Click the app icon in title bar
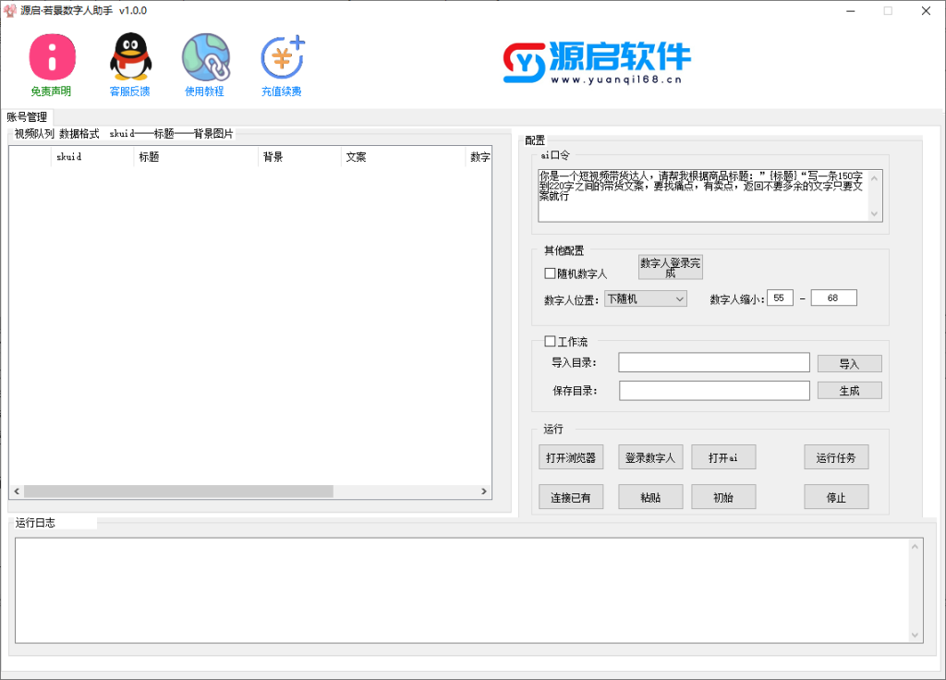This screenshot has height=680, width=946. [10, 10]
